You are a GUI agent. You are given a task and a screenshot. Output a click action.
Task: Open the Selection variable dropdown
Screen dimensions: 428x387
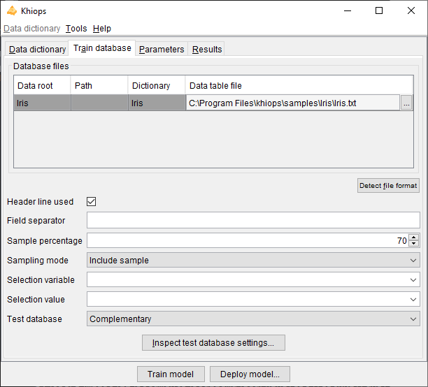253,280
